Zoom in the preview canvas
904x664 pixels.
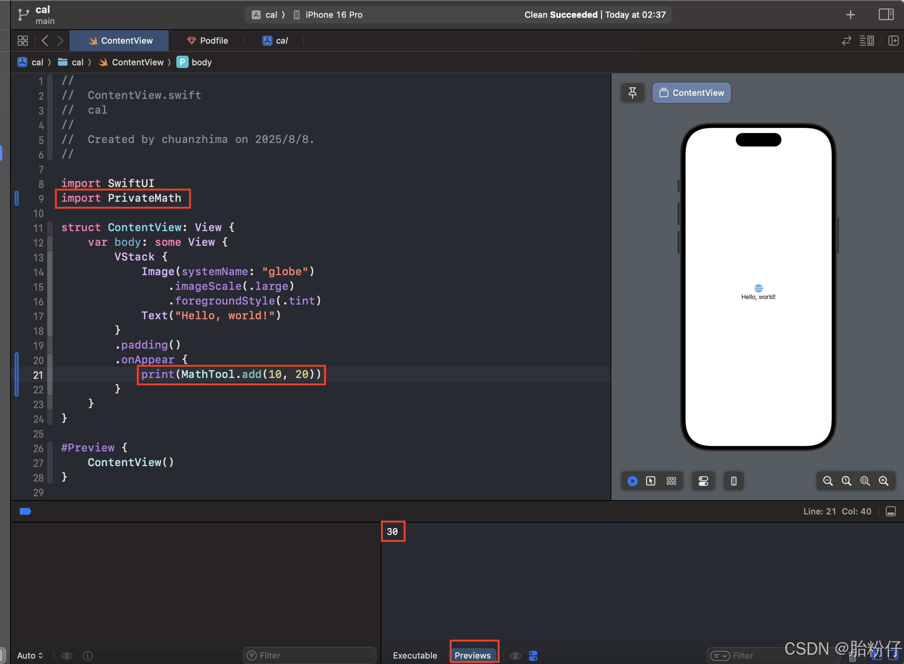click(884, 481)
